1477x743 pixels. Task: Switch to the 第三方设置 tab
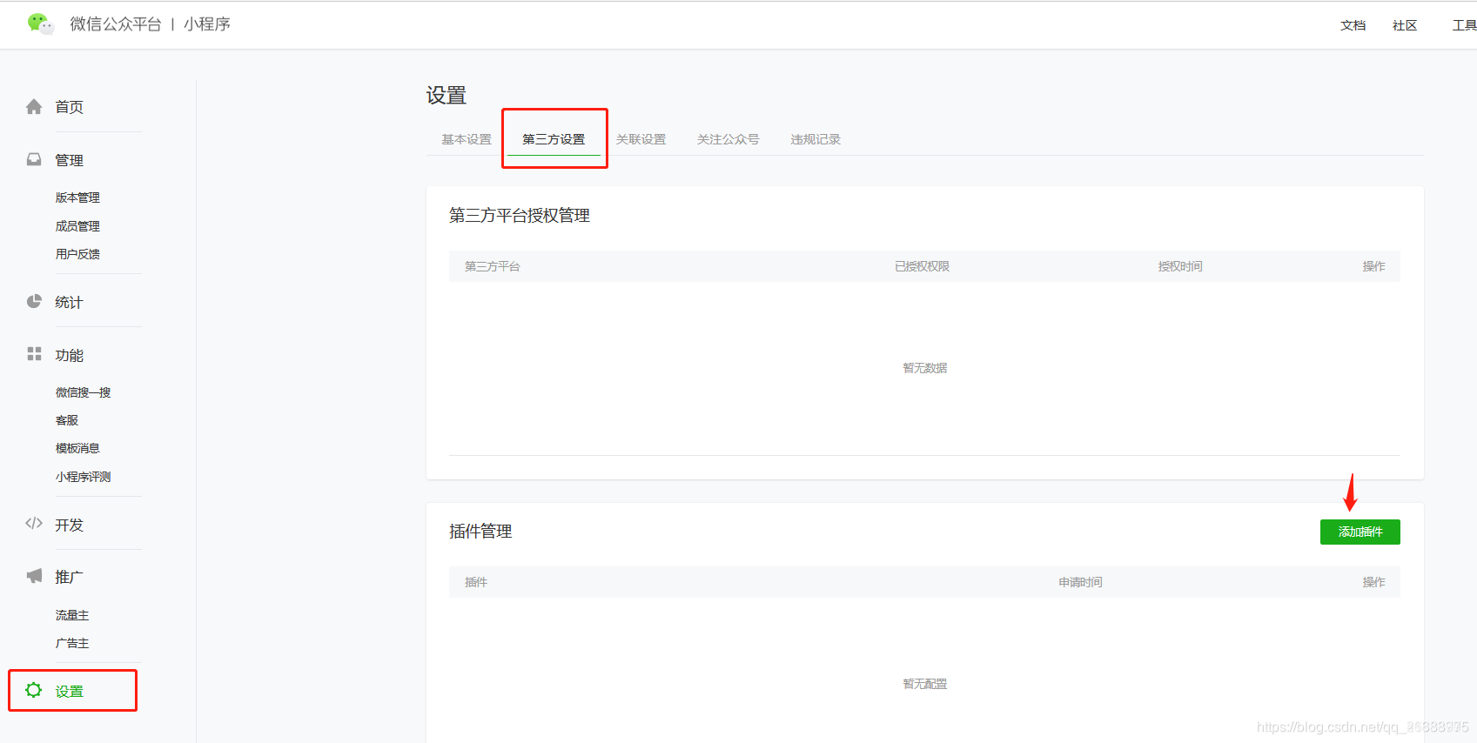(554, 139)
